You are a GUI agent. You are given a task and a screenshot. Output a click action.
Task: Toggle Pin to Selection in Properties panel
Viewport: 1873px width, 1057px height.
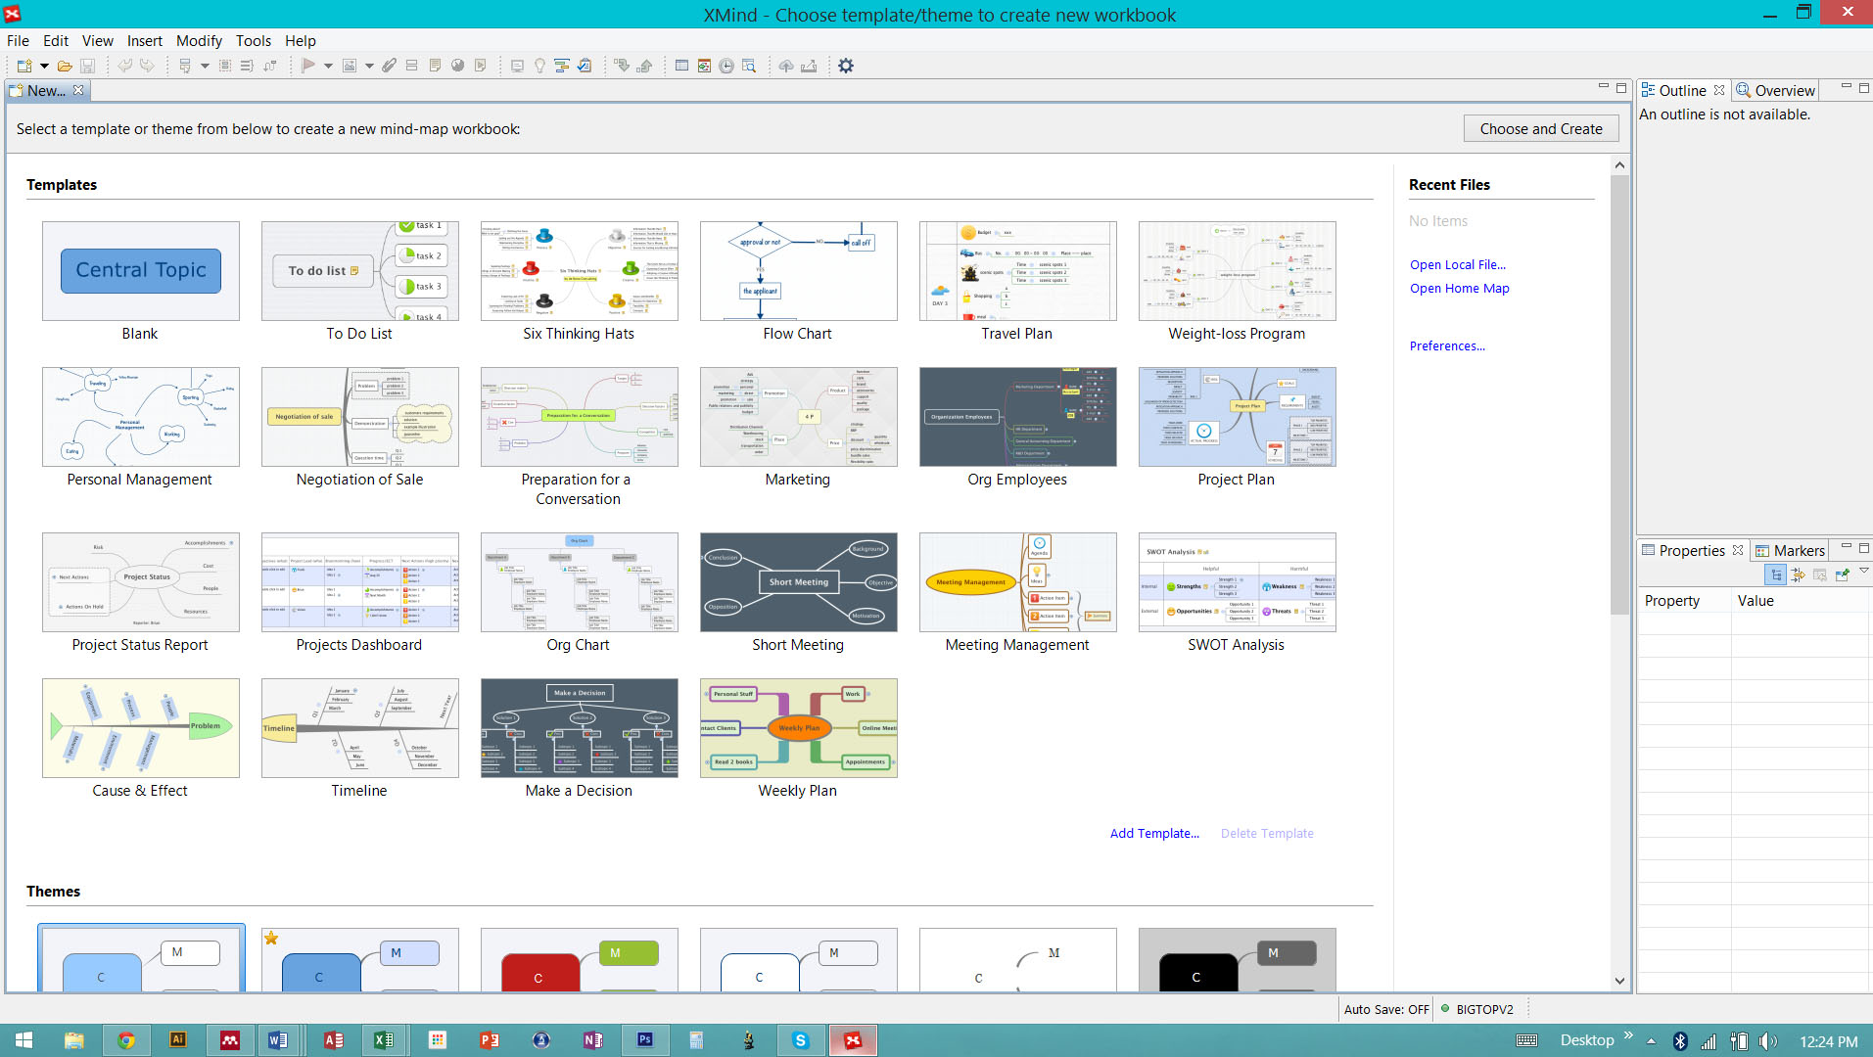click(x=1842, y=575)
